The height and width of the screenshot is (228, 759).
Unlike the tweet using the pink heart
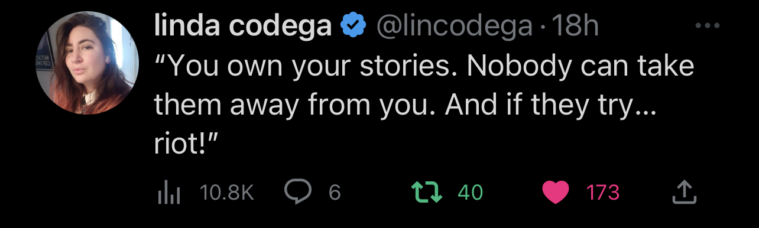[x=555, y=192]
